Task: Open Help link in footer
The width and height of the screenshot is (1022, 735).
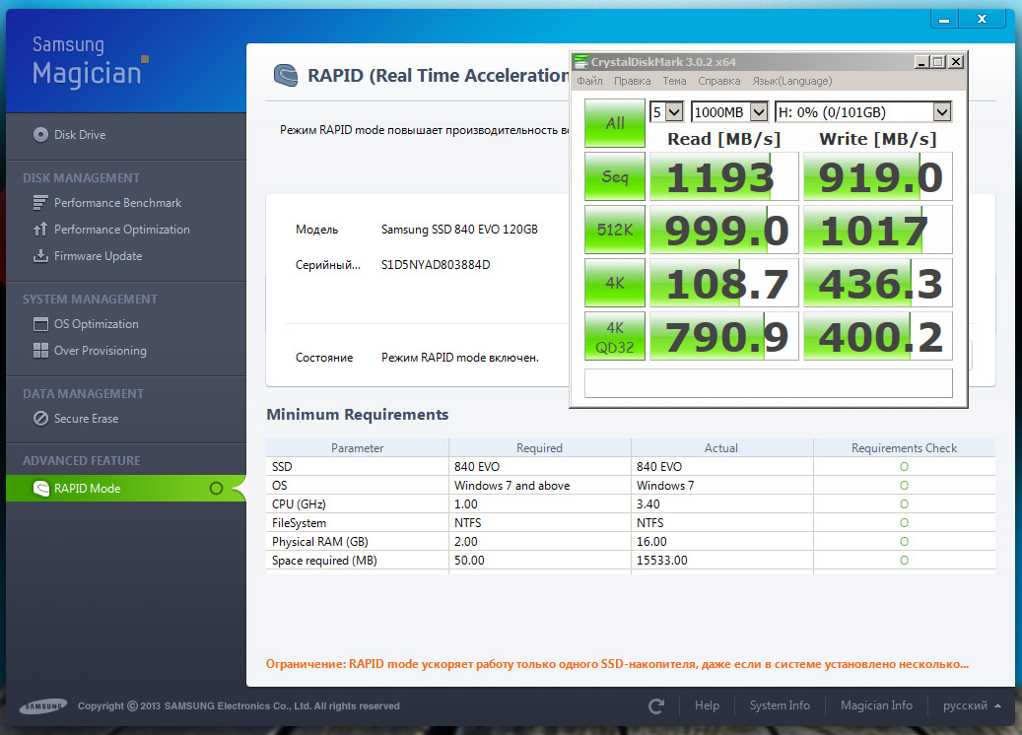Action: pyautogui.click(x=707, y=705)
